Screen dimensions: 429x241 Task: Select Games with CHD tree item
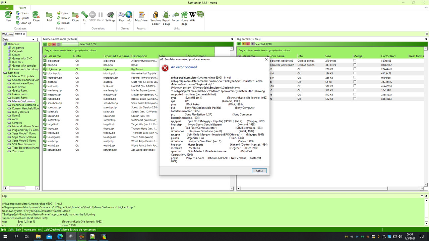point(22,58)
